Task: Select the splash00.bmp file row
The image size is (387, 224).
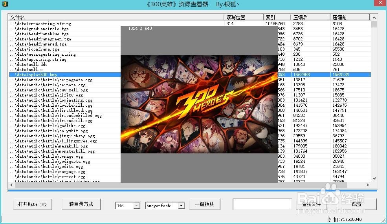Action: tap(189, 75)
